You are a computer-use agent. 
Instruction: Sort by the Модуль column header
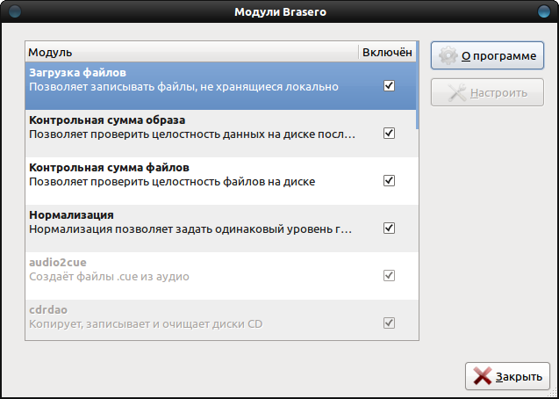coord(192,53)
